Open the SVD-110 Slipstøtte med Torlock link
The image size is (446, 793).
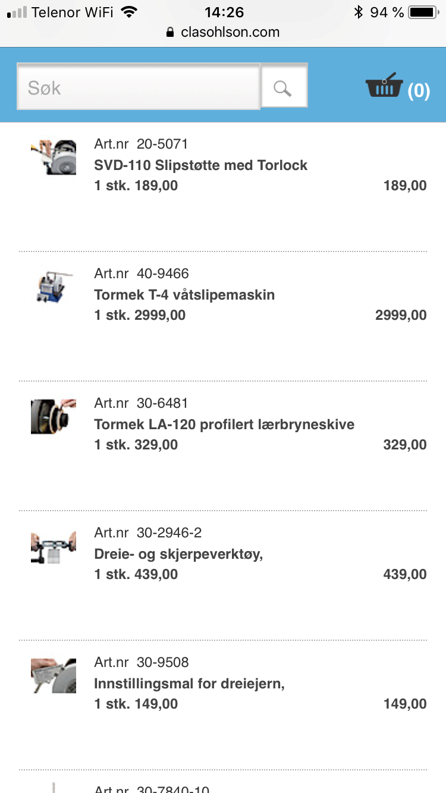coord(200,165)
